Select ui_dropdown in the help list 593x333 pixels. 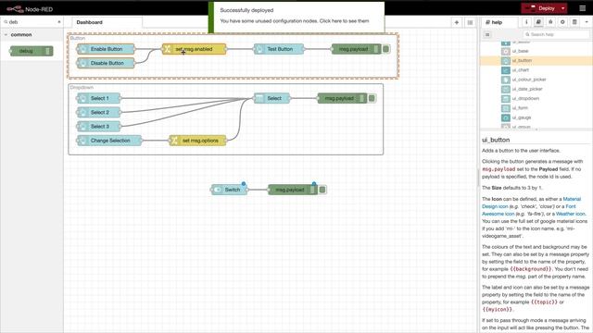[525, 99]
